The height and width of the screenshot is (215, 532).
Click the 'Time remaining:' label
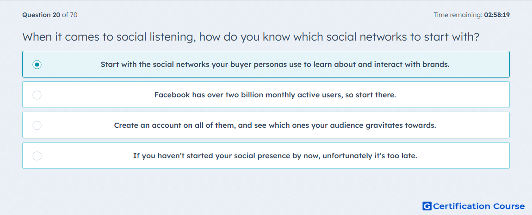click(x=458, y=15)
